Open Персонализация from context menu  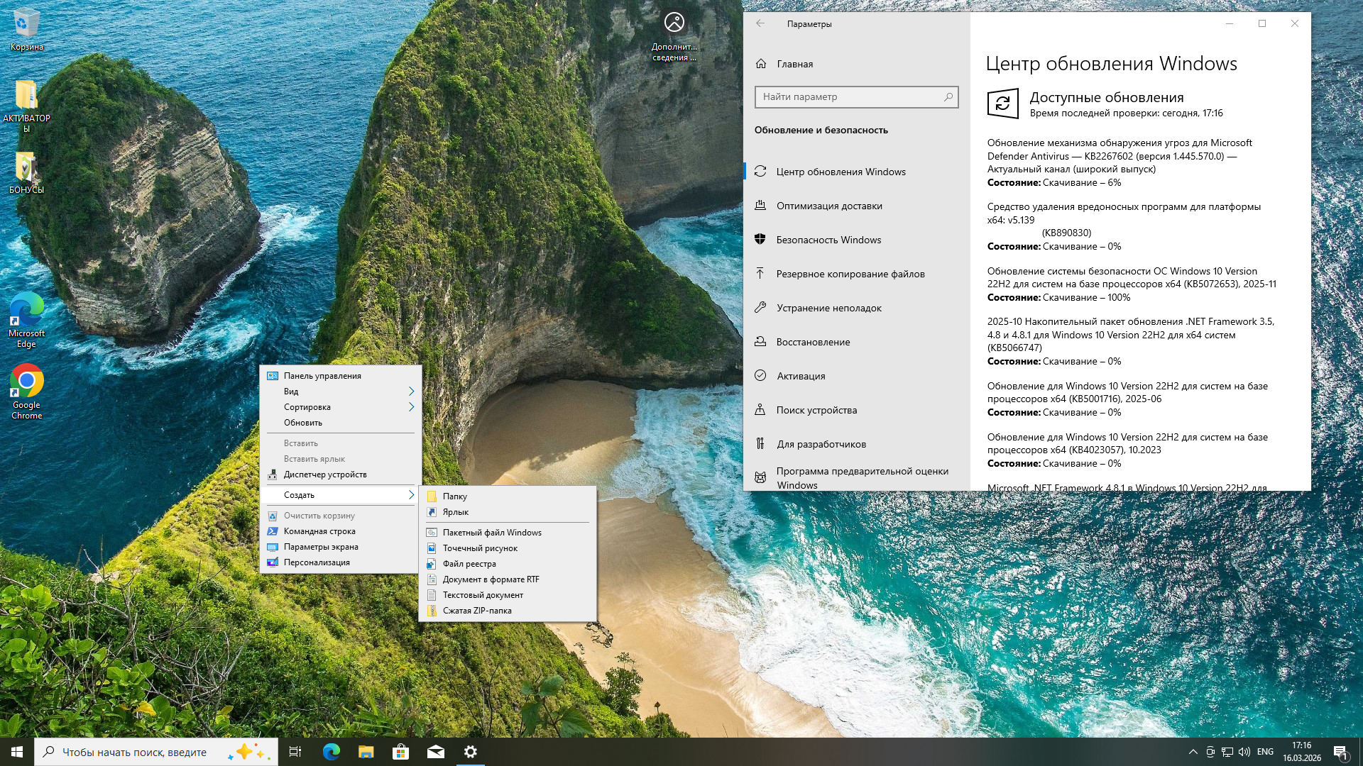(x=317, y=562)
